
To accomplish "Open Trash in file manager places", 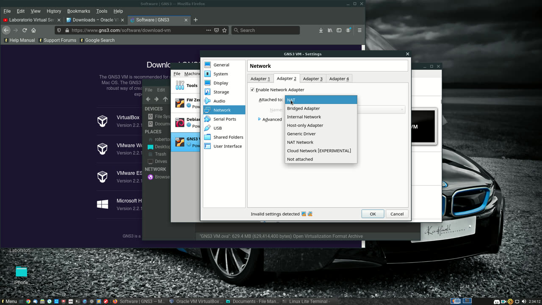I will coord(157,154).
